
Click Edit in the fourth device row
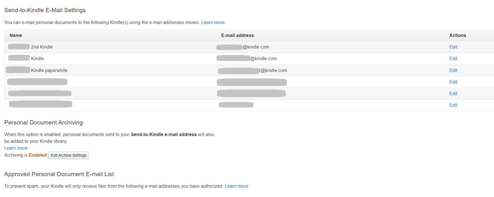click(x=453, y=82)
